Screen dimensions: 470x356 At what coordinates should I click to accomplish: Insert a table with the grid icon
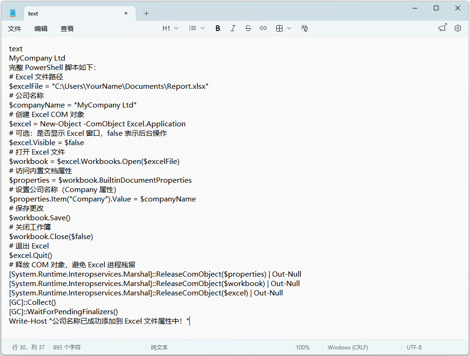coord(279,28)
